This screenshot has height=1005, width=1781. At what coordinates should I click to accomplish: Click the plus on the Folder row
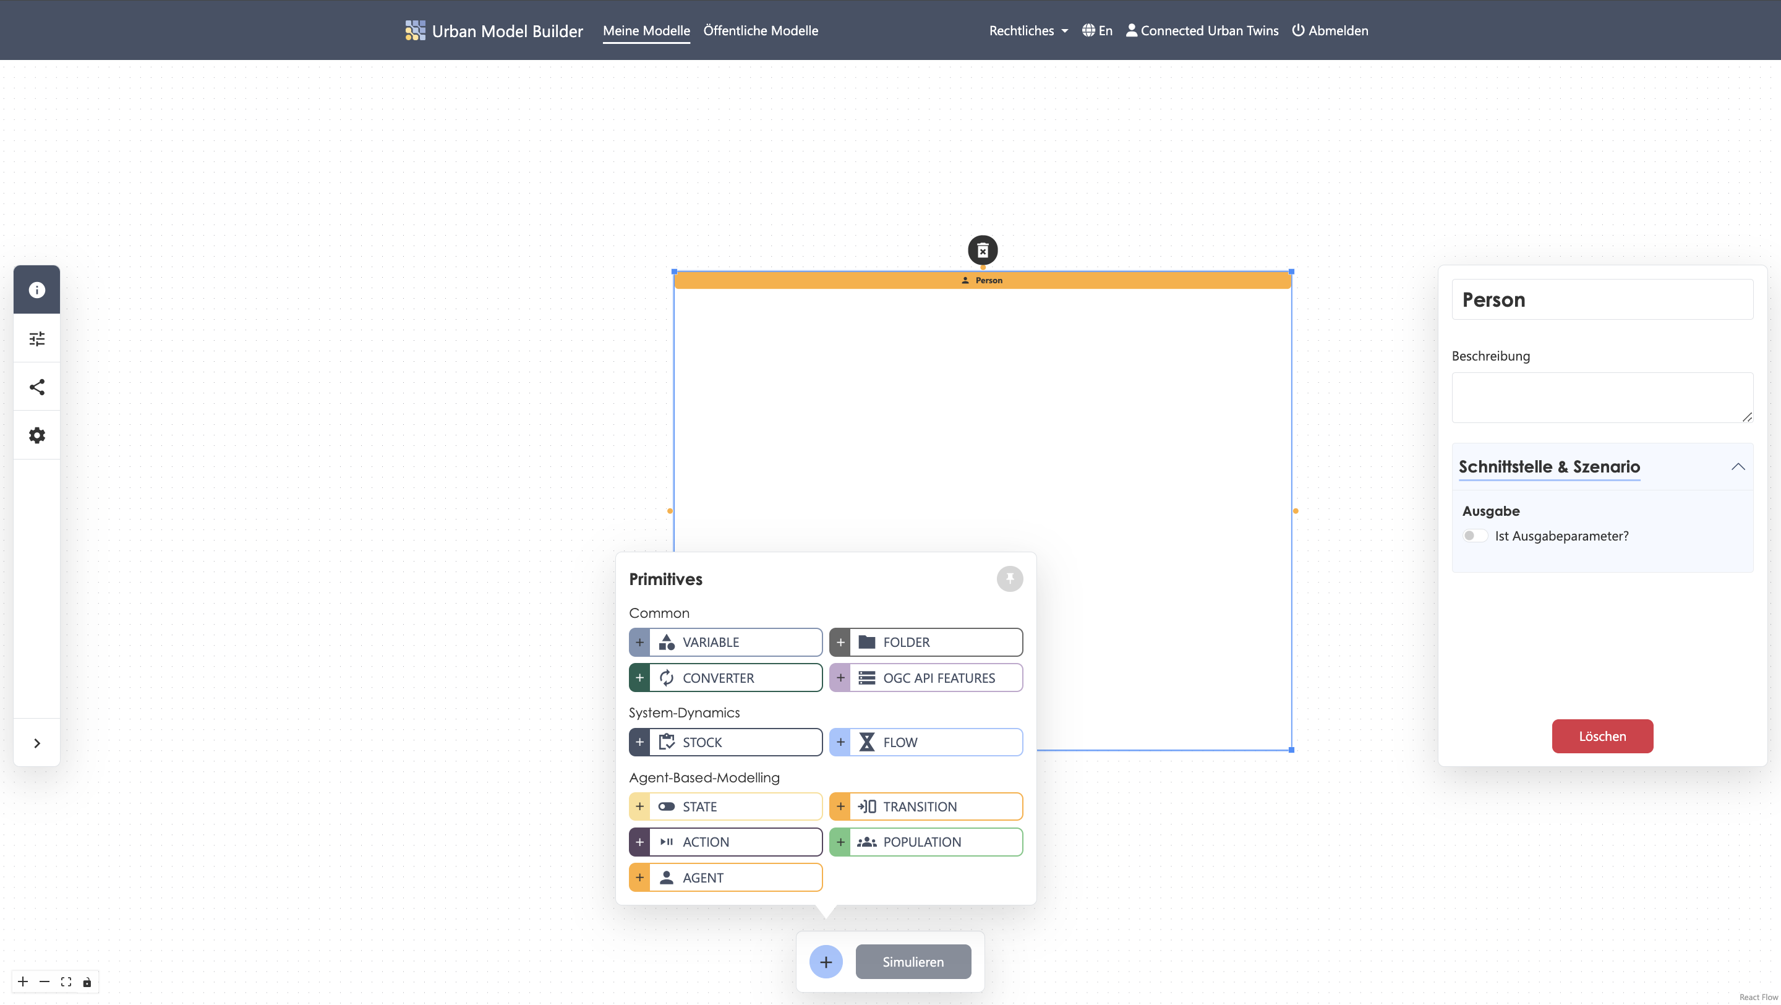pos(840,642)
